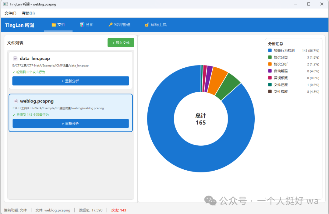Viewport: 329px width, 214px height.
Task: Open the 文件(F) menu
Action: 10,13
